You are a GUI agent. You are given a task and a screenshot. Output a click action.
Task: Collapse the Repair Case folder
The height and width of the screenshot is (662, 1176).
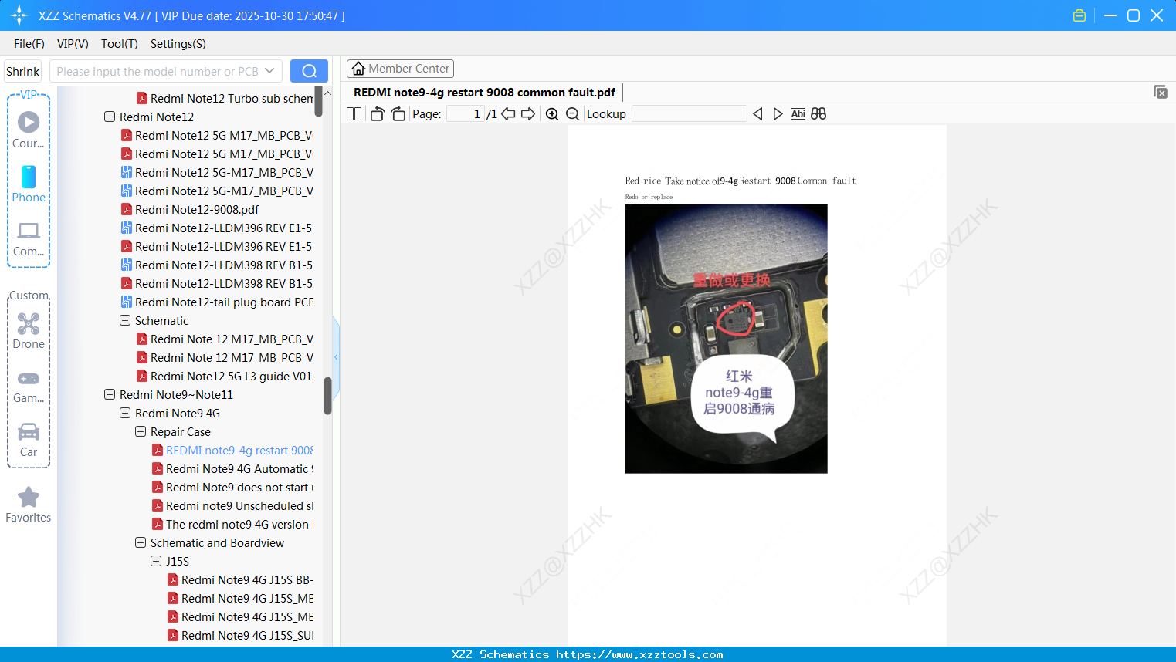coord(140,431)
